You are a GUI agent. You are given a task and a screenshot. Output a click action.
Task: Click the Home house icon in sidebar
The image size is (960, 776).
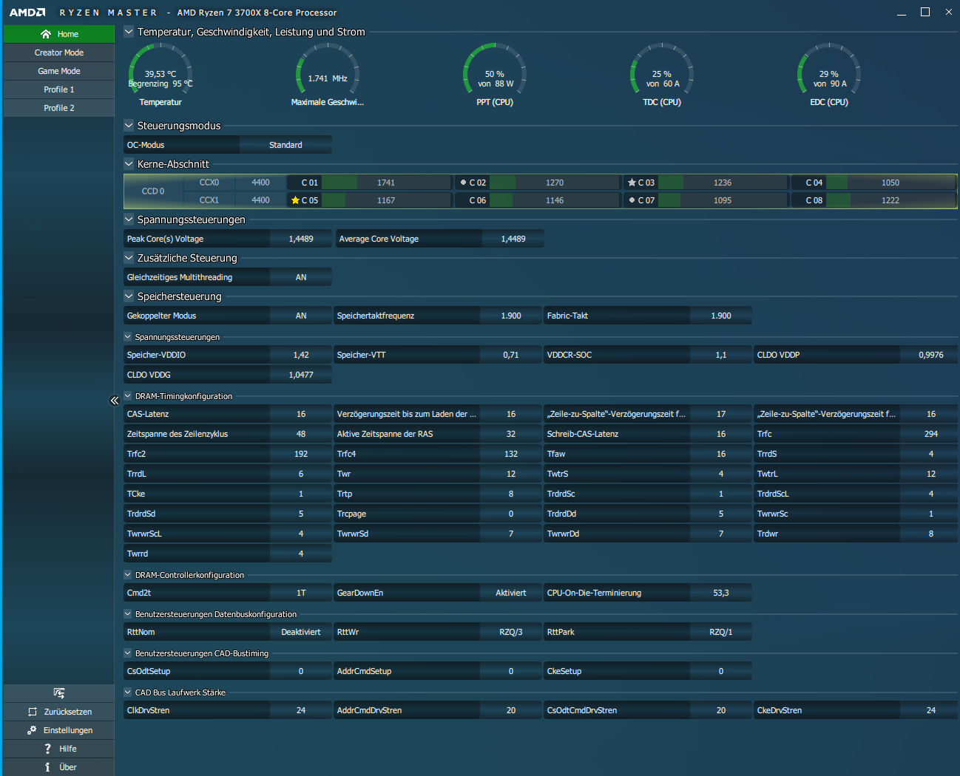(46, 34)
